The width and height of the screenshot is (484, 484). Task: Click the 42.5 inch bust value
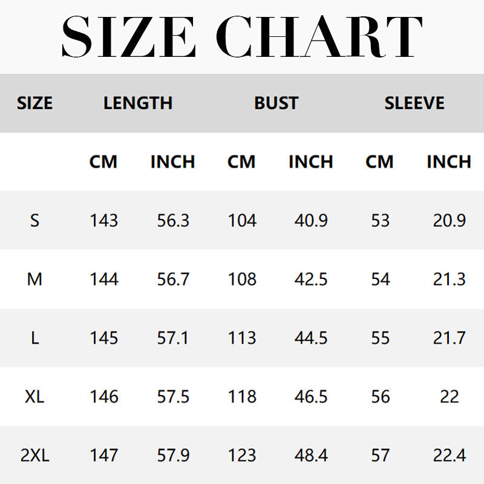(x=311, y=279)
